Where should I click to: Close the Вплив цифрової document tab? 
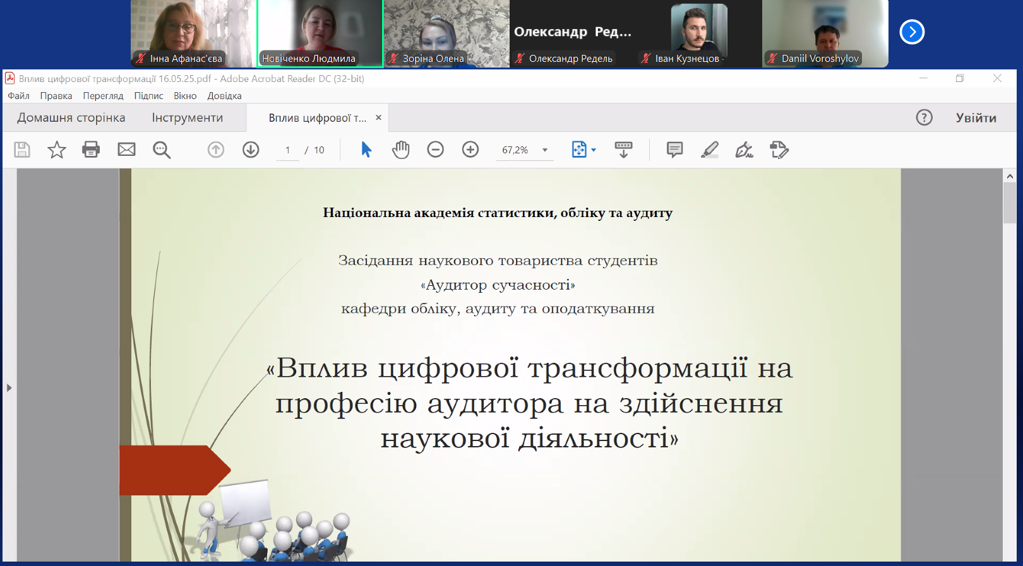378,117
